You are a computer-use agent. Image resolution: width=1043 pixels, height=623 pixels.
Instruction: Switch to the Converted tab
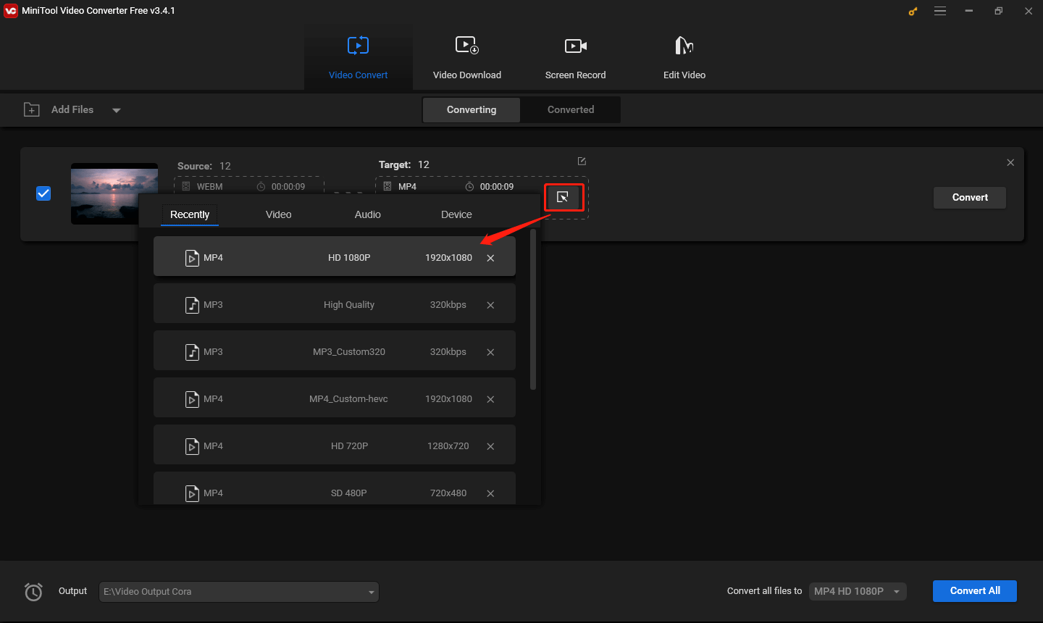click(571, 109)
